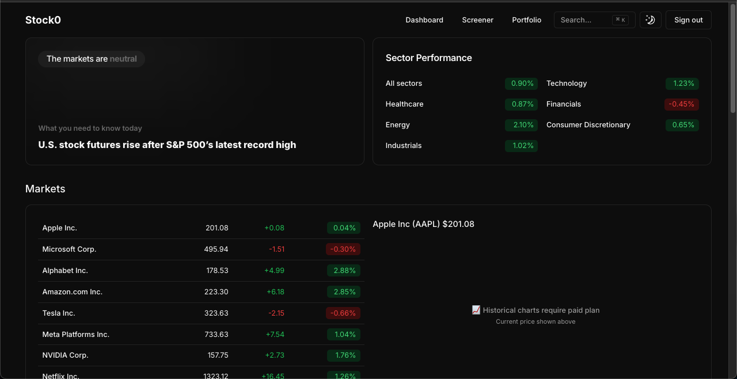Click the Technology sector label

(x=567, y=84)
